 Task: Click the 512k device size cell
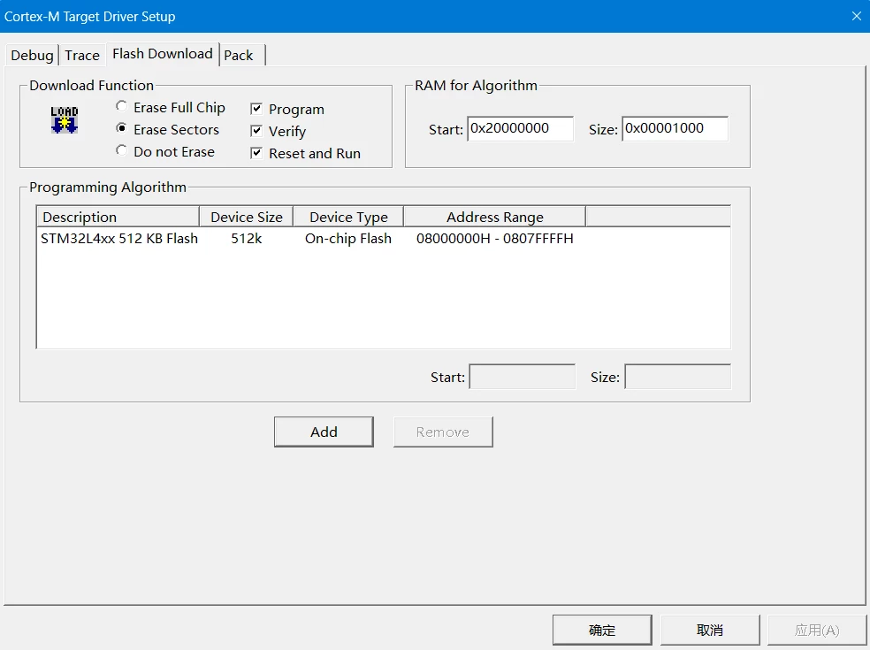(x=247, y=239)
